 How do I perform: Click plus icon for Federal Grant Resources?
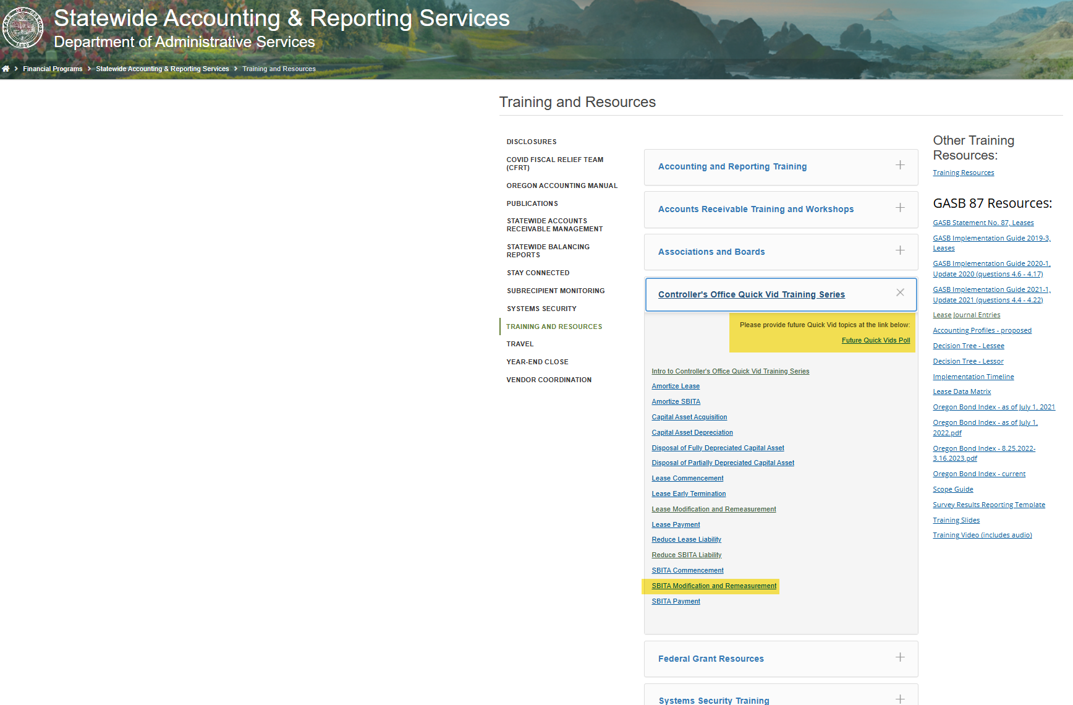[900, 657]
